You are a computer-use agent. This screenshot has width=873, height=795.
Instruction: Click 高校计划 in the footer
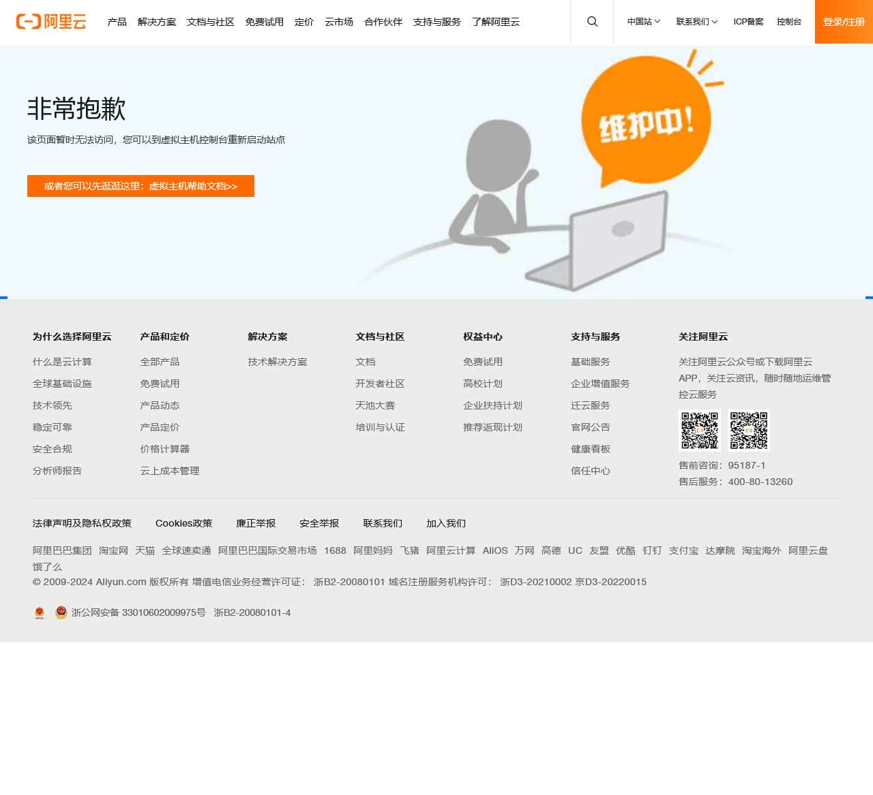coord(484,384)
